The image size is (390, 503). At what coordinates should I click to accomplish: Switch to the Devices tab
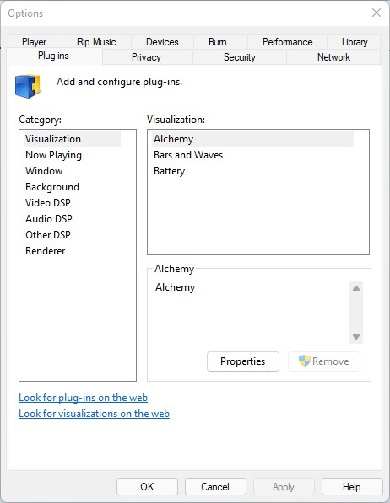pos(162,41)
